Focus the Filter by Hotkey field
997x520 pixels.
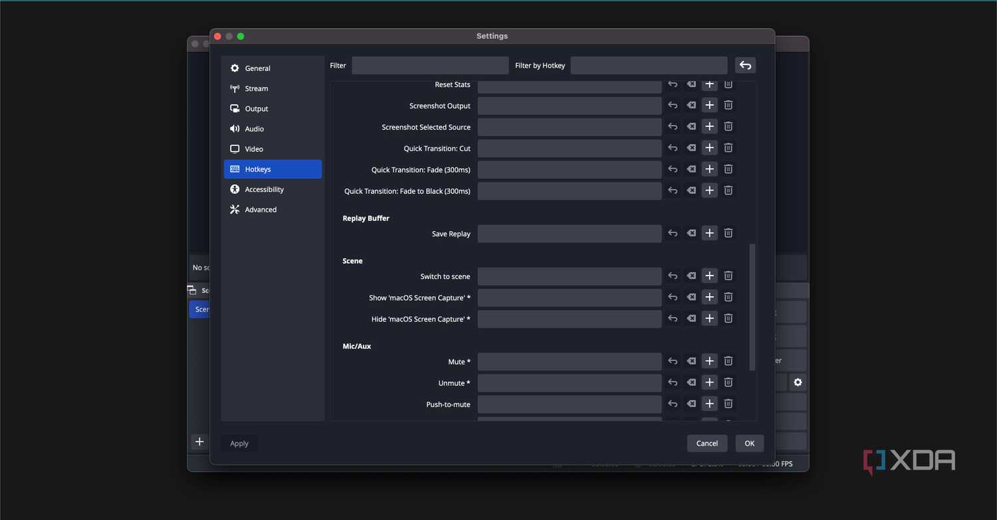649,65
